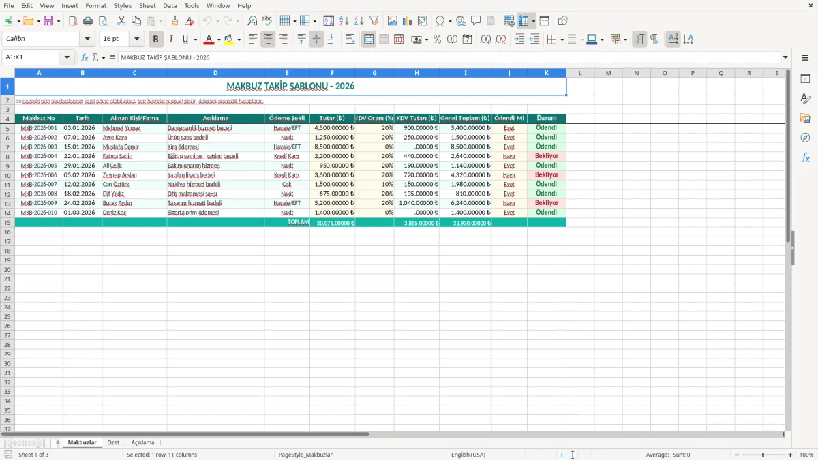Image resolution: width=818 pixels, height=460 pixels.
Task: Open the Freeze Rows and Columns dropdown
Action: tap(533, 21)
